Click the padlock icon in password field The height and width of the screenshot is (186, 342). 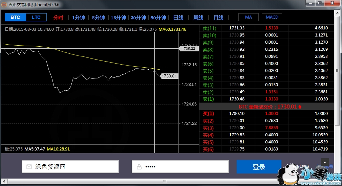[139, 167]
